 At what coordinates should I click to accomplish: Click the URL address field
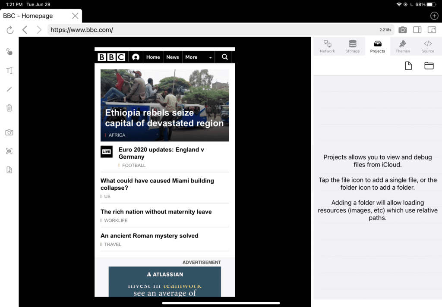pos(212,30)
